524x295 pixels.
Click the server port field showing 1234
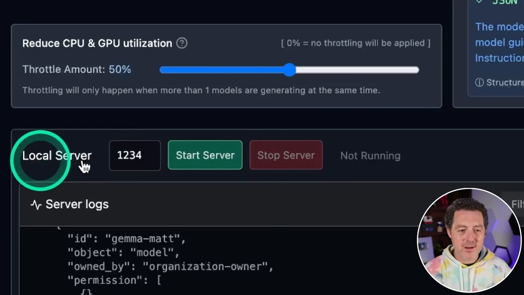[135, 155]
